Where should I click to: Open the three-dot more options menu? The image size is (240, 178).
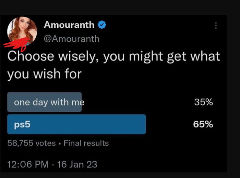point(216,26)
